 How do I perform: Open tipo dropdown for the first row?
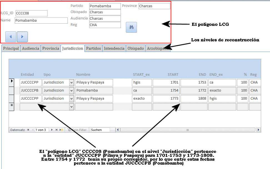tap(71, 82)
